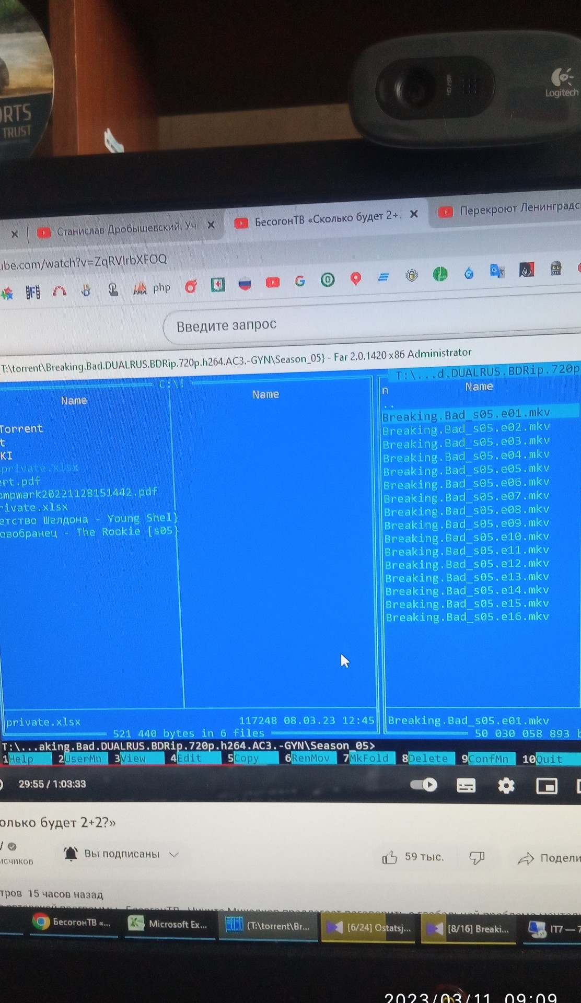581x1003 pixels.
Task: Open [6/24] Ostatsj player taskbar item
Action: (369, 928)
